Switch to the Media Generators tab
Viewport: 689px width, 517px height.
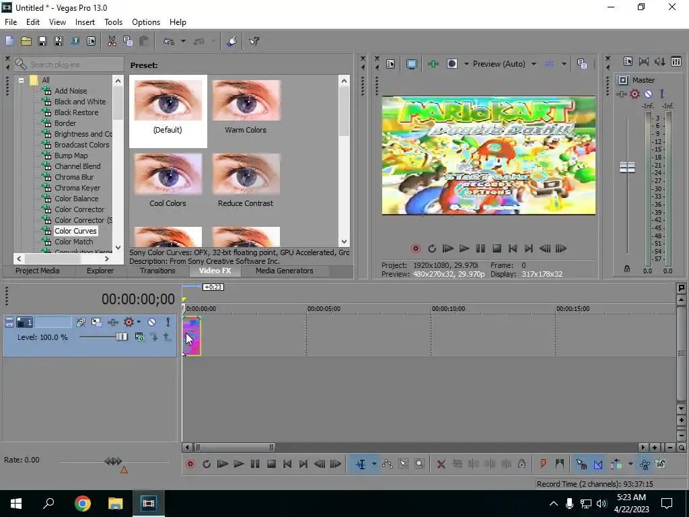285,271
